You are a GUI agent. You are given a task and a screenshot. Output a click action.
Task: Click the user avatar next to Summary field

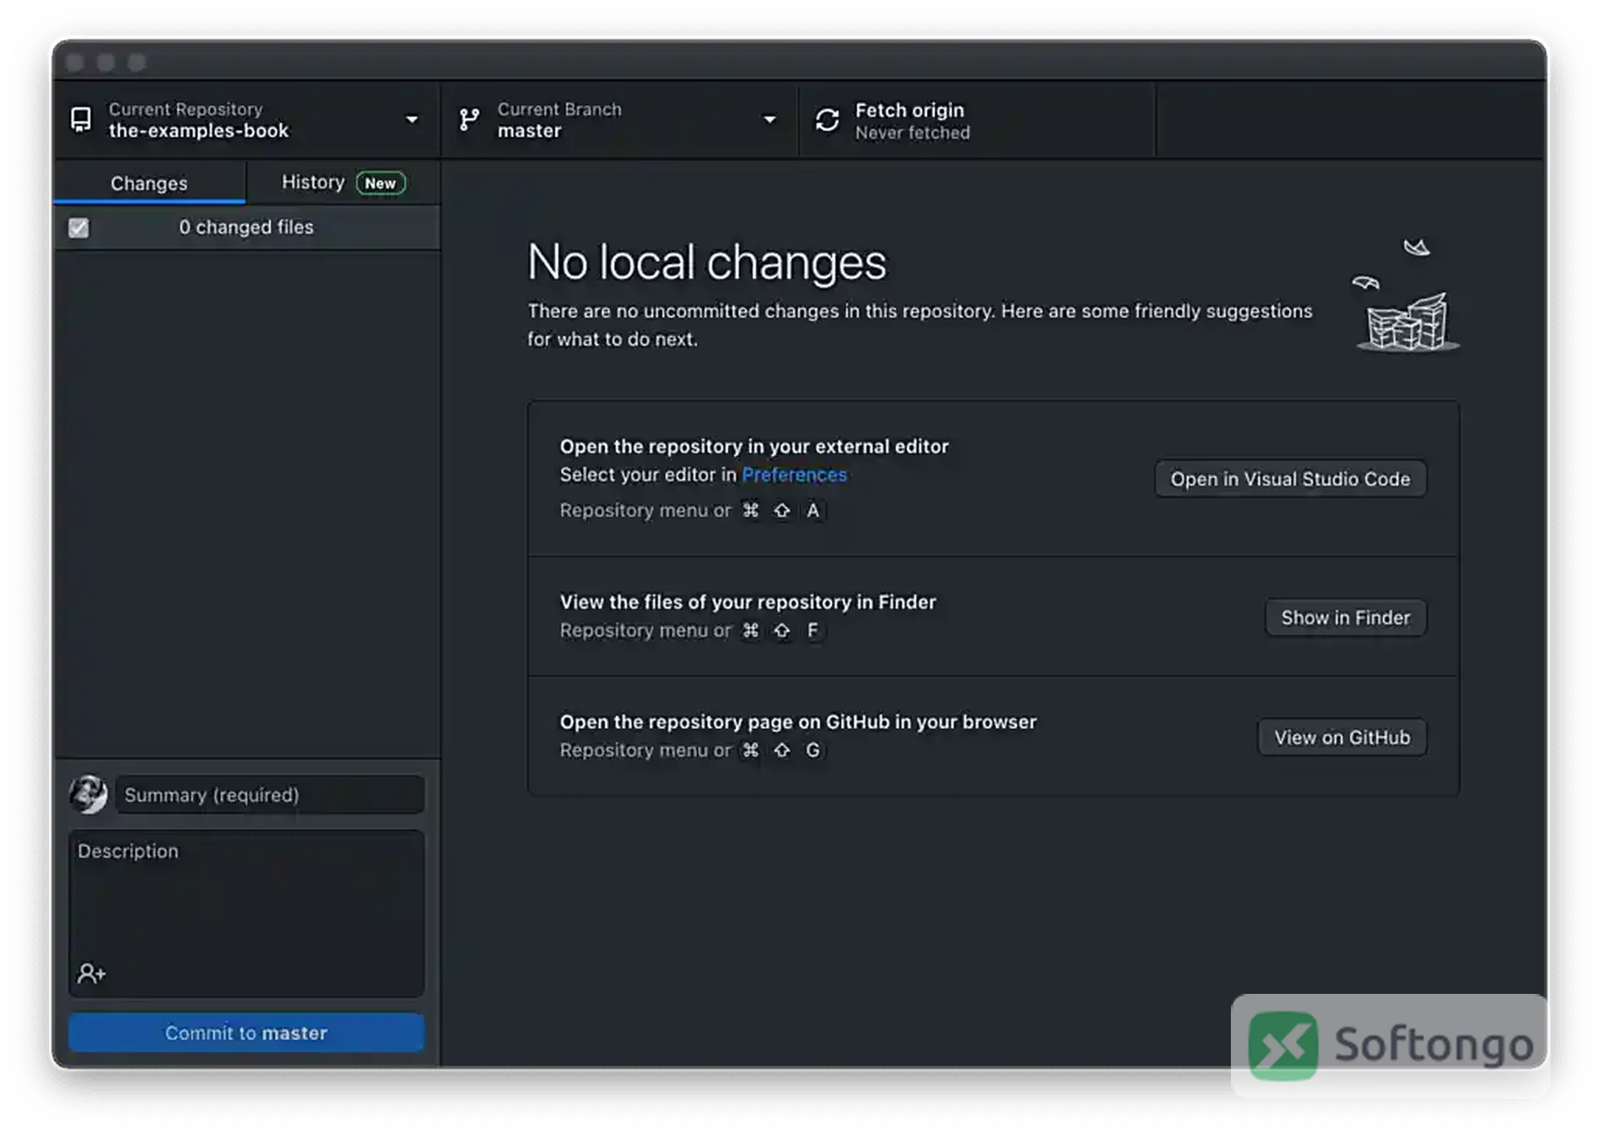pos(88,794)
